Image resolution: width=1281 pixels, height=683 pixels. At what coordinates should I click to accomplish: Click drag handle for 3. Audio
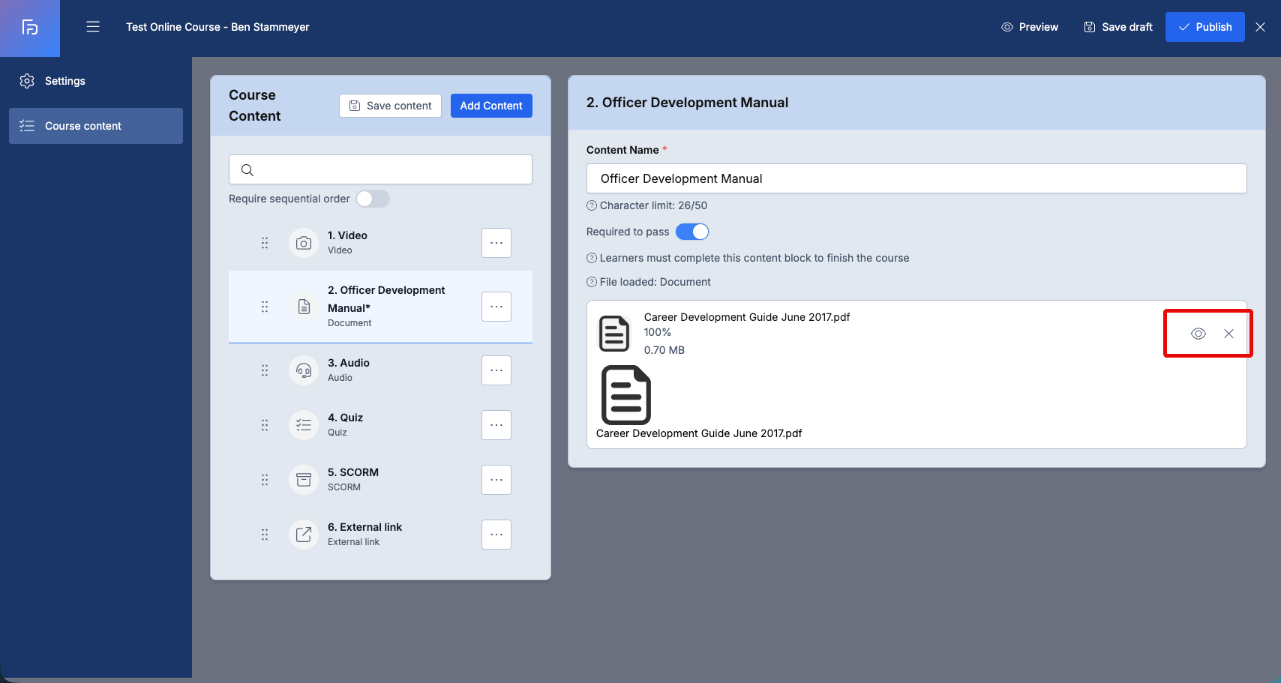[x=265, y=370]
